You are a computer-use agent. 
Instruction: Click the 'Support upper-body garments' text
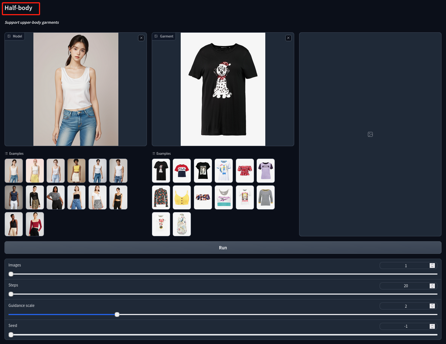pos(32,22)
